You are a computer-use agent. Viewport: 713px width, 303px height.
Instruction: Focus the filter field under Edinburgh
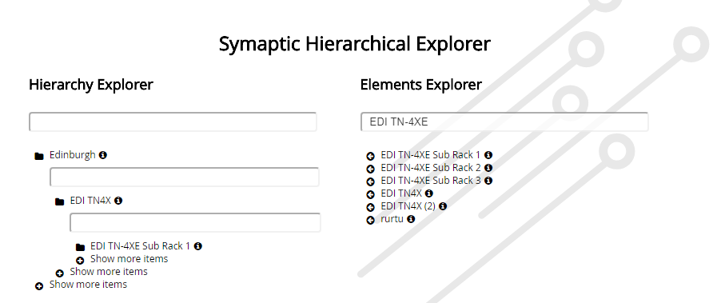tap(184, 177)
